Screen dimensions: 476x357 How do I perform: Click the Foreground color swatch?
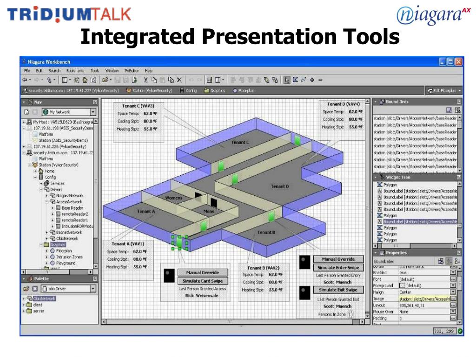click(x=402, y=286)
